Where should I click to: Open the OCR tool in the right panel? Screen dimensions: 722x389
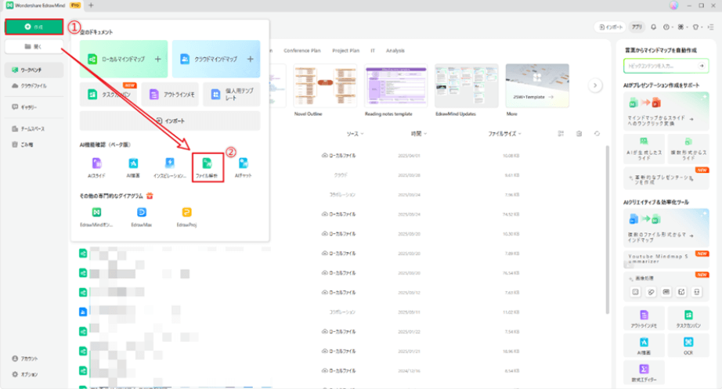point(688,345)
